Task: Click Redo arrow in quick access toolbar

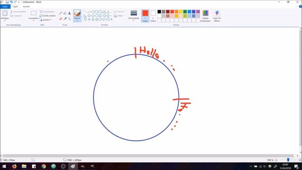Action: click(15, 2)
